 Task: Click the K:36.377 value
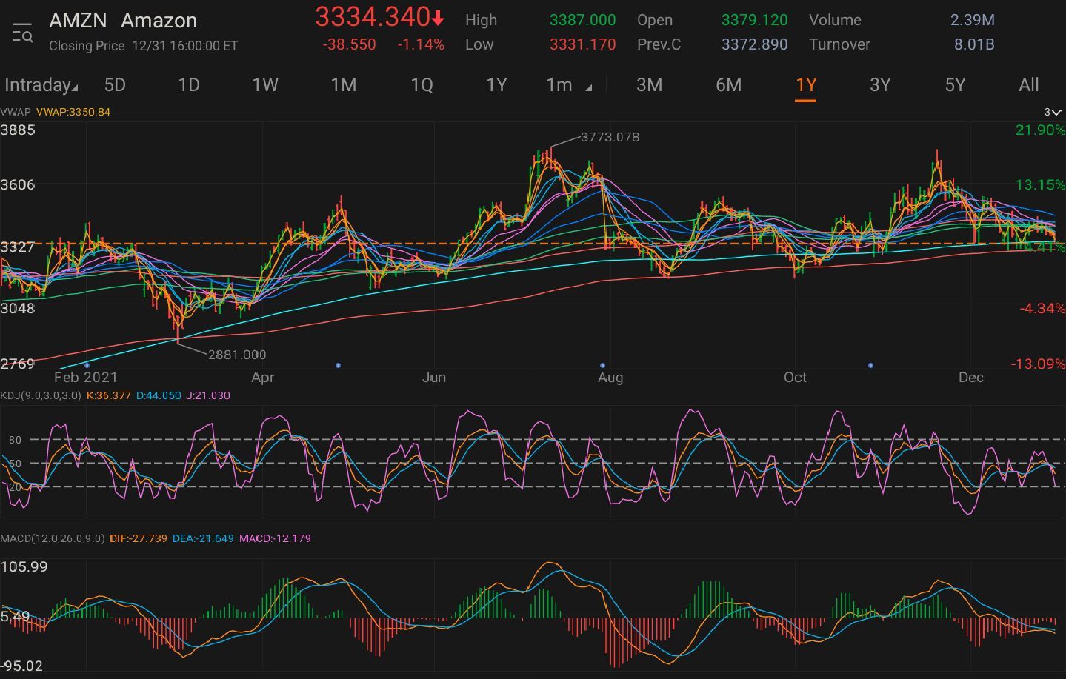point(109,395)
